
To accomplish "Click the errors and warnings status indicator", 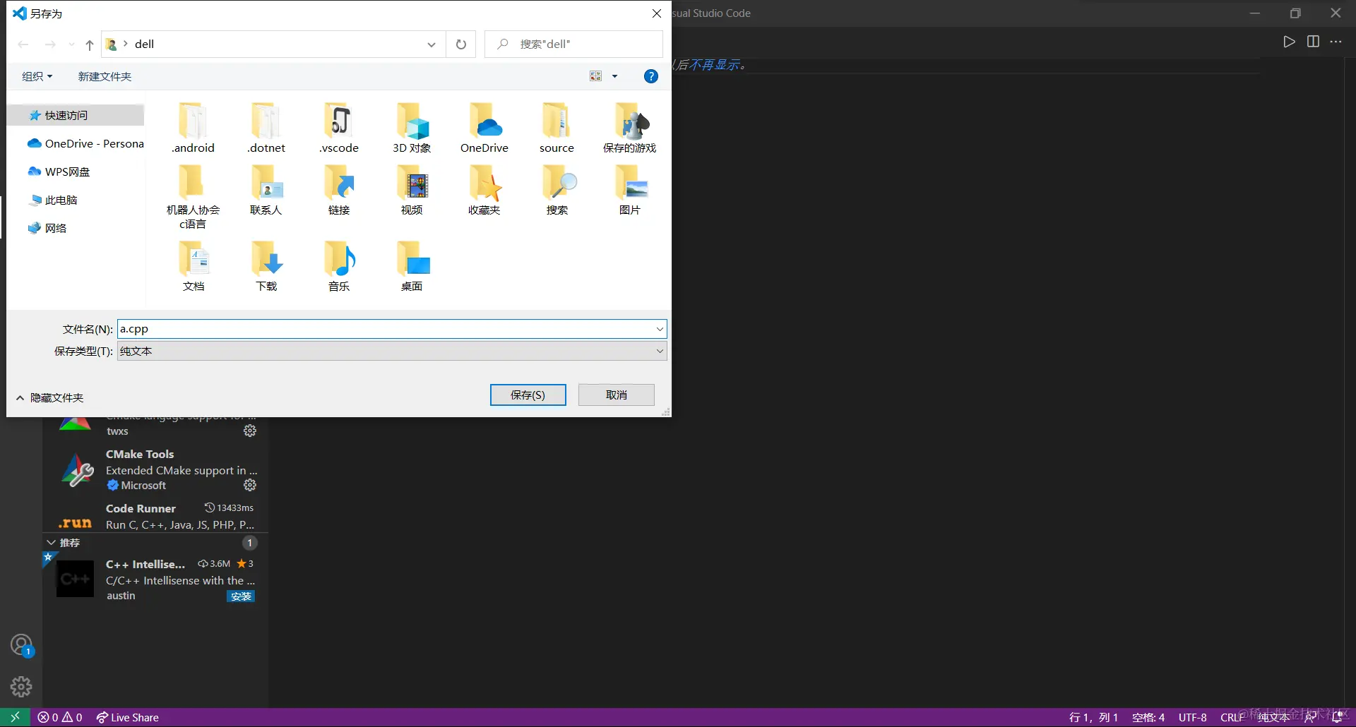I will (x=60, y=717).
